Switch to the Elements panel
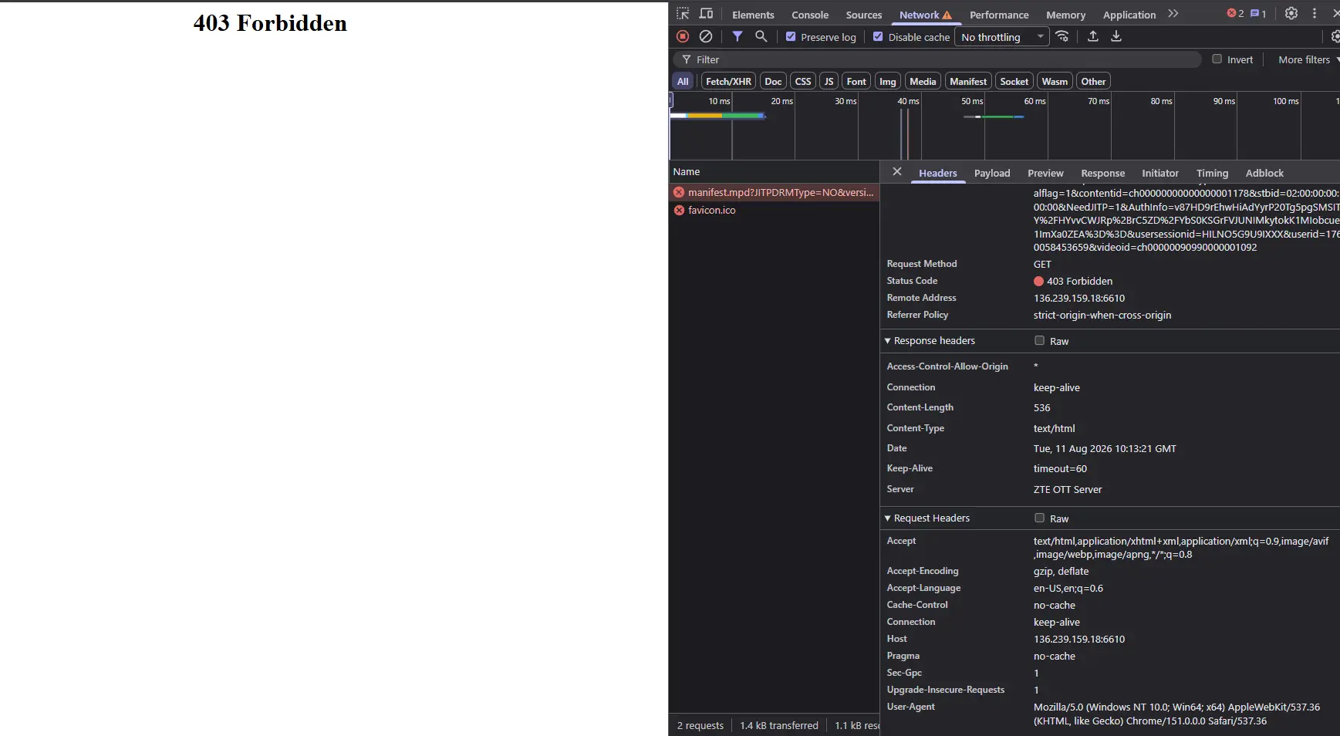The image size is (1340, 736). point(753,15)
